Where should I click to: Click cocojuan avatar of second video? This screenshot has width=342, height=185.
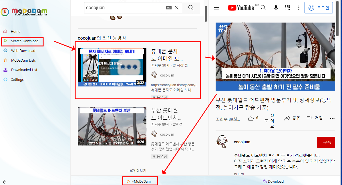tap(154, 134)
